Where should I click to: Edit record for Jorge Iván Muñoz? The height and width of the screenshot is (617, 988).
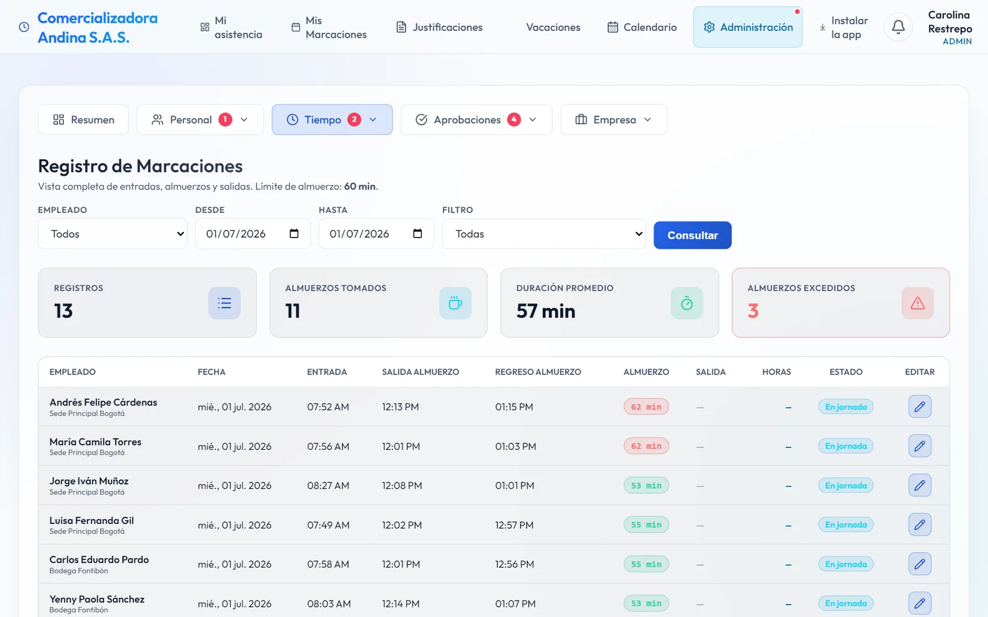click(x=919, y=486)
